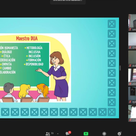Click the green Share Screen button

coord(86,134)
